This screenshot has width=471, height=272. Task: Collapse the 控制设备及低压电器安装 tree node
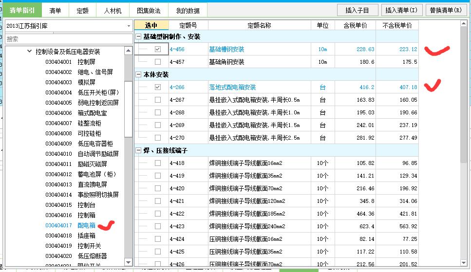point(29,51)
